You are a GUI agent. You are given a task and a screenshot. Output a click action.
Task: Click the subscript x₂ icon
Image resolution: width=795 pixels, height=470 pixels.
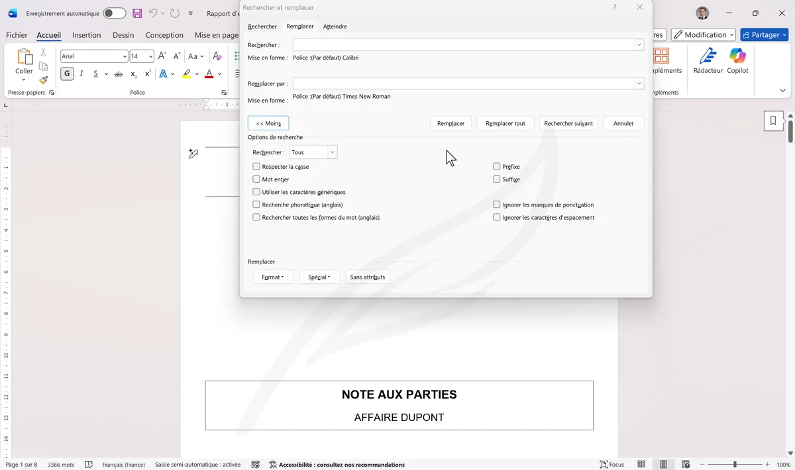point(133,74)
